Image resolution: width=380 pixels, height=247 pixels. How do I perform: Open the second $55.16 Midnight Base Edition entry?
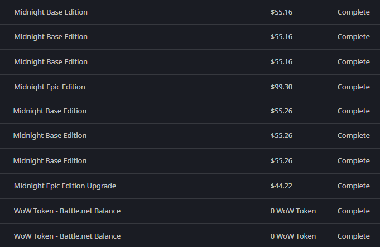(x=51, y=37)
